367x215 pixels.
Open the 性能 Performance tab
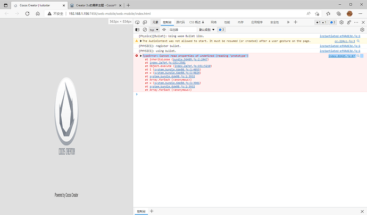(x=227, y=22)
